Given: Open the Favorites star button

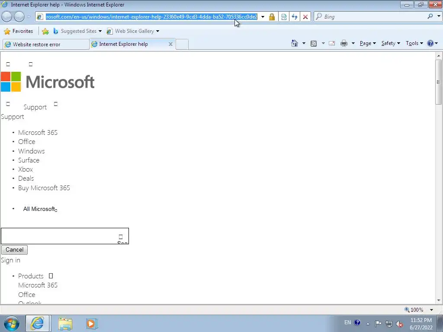Looking at the screenshot, I should tap(18, 31).
